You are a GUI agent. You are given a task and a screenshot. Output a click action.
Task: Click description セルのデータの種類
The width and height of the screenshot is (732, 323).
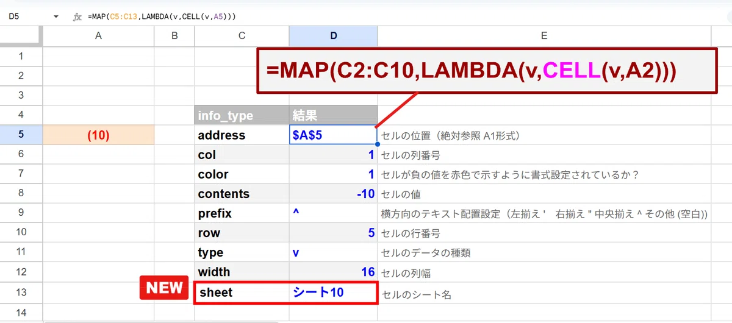coord(426,254)
